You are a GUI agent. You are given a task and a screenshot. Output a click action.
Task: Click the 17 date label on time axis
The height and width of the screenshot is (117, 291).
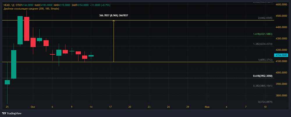(110, 107)
